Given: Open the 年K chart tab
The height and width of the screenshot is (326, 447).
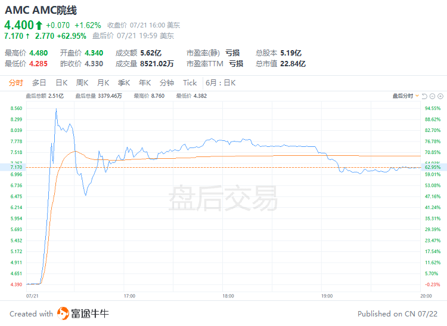Looking at the screenshot, I should point(145,83).
